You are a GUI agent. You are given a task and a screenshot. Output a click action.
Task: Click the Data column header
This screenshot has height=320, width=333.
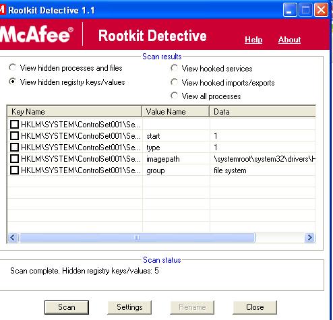(x=262, y=111)
